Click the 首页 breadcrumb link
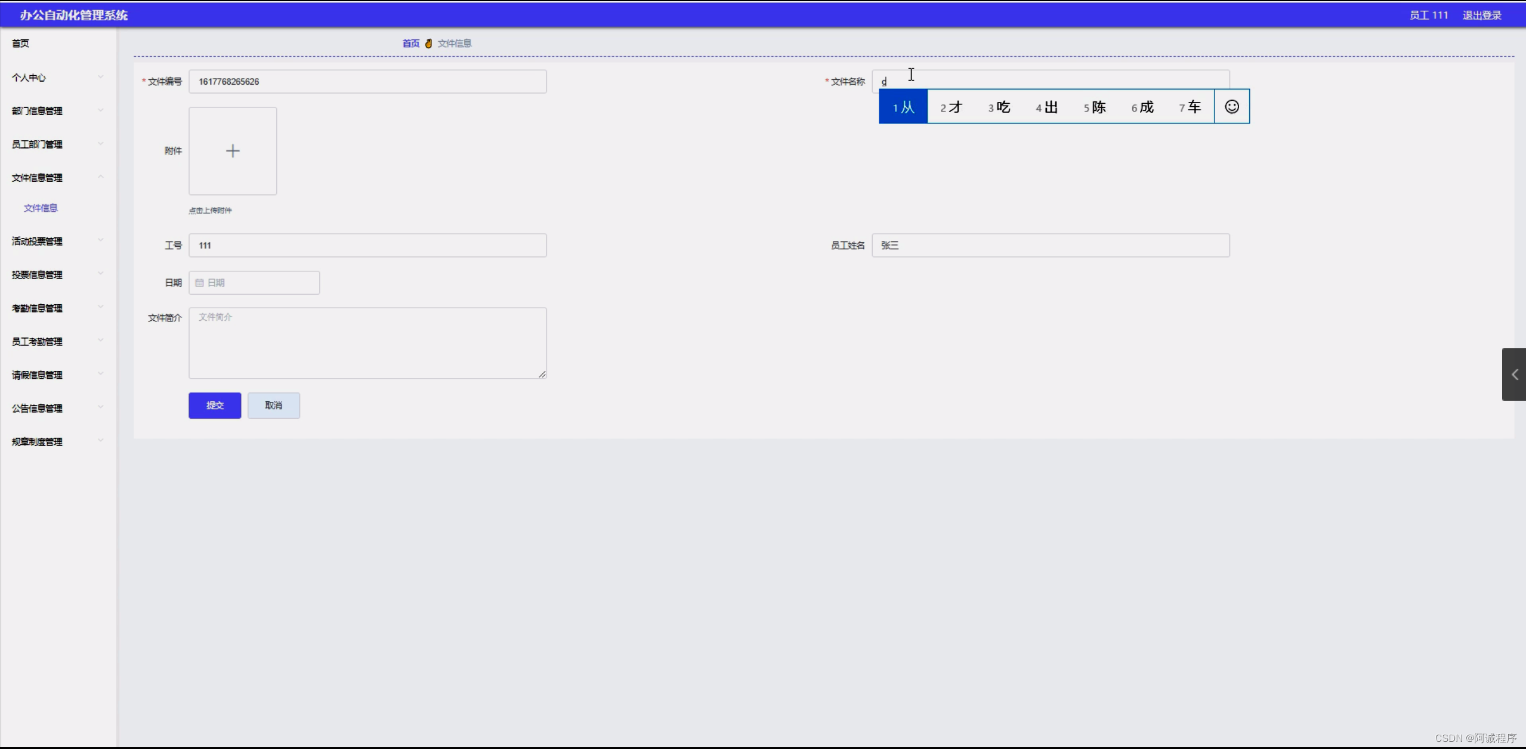This screenshot has height=749, width=1526. point(410,44)
